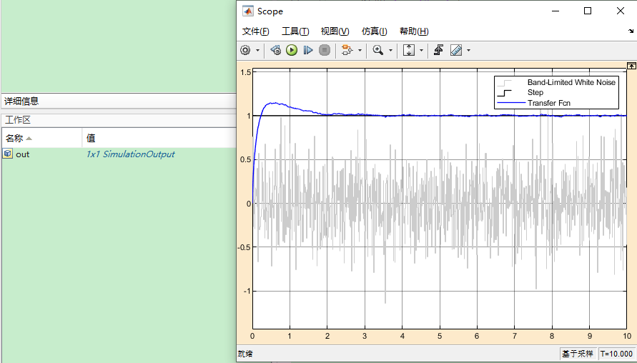Run simulation with green play button

(292, 50)
